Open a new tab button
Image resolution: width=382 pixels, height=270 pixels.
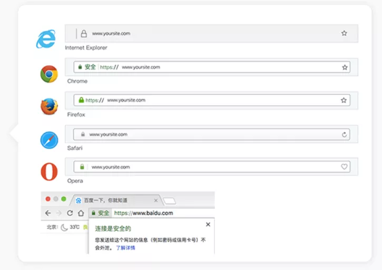[x=169, y=201]
